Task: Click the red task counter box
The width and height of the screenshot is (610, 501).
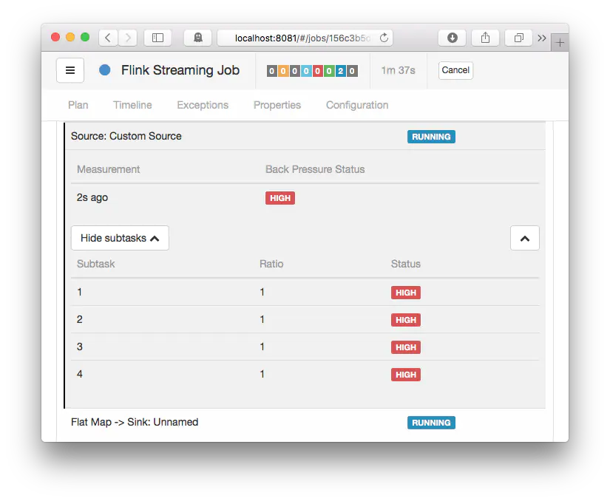Action: [x=317, y=71]
